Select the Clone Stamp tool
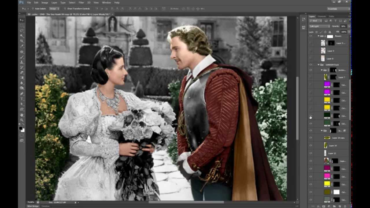 [x=22, y=62]
